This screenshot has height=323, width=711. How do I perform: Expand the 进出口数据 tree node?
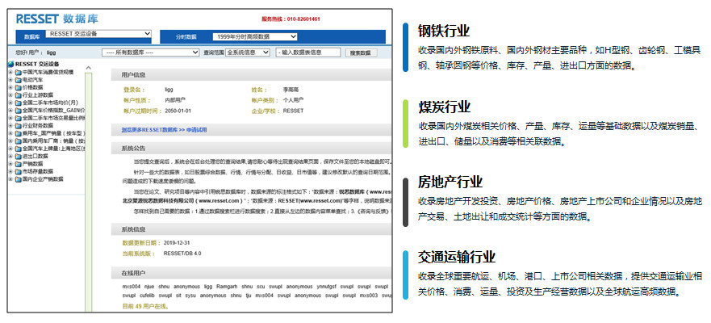(10, 156)
